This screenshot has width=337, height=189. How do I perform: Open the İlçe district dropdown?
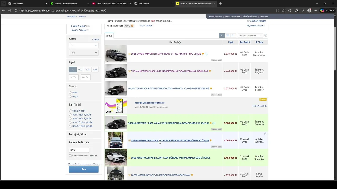[x=84, y=52]
